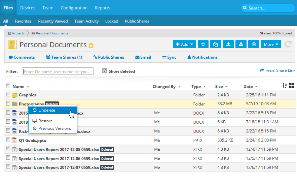Choose Undelete from the context menu
The width and height of the screenshot is (297, 181).
47,110
